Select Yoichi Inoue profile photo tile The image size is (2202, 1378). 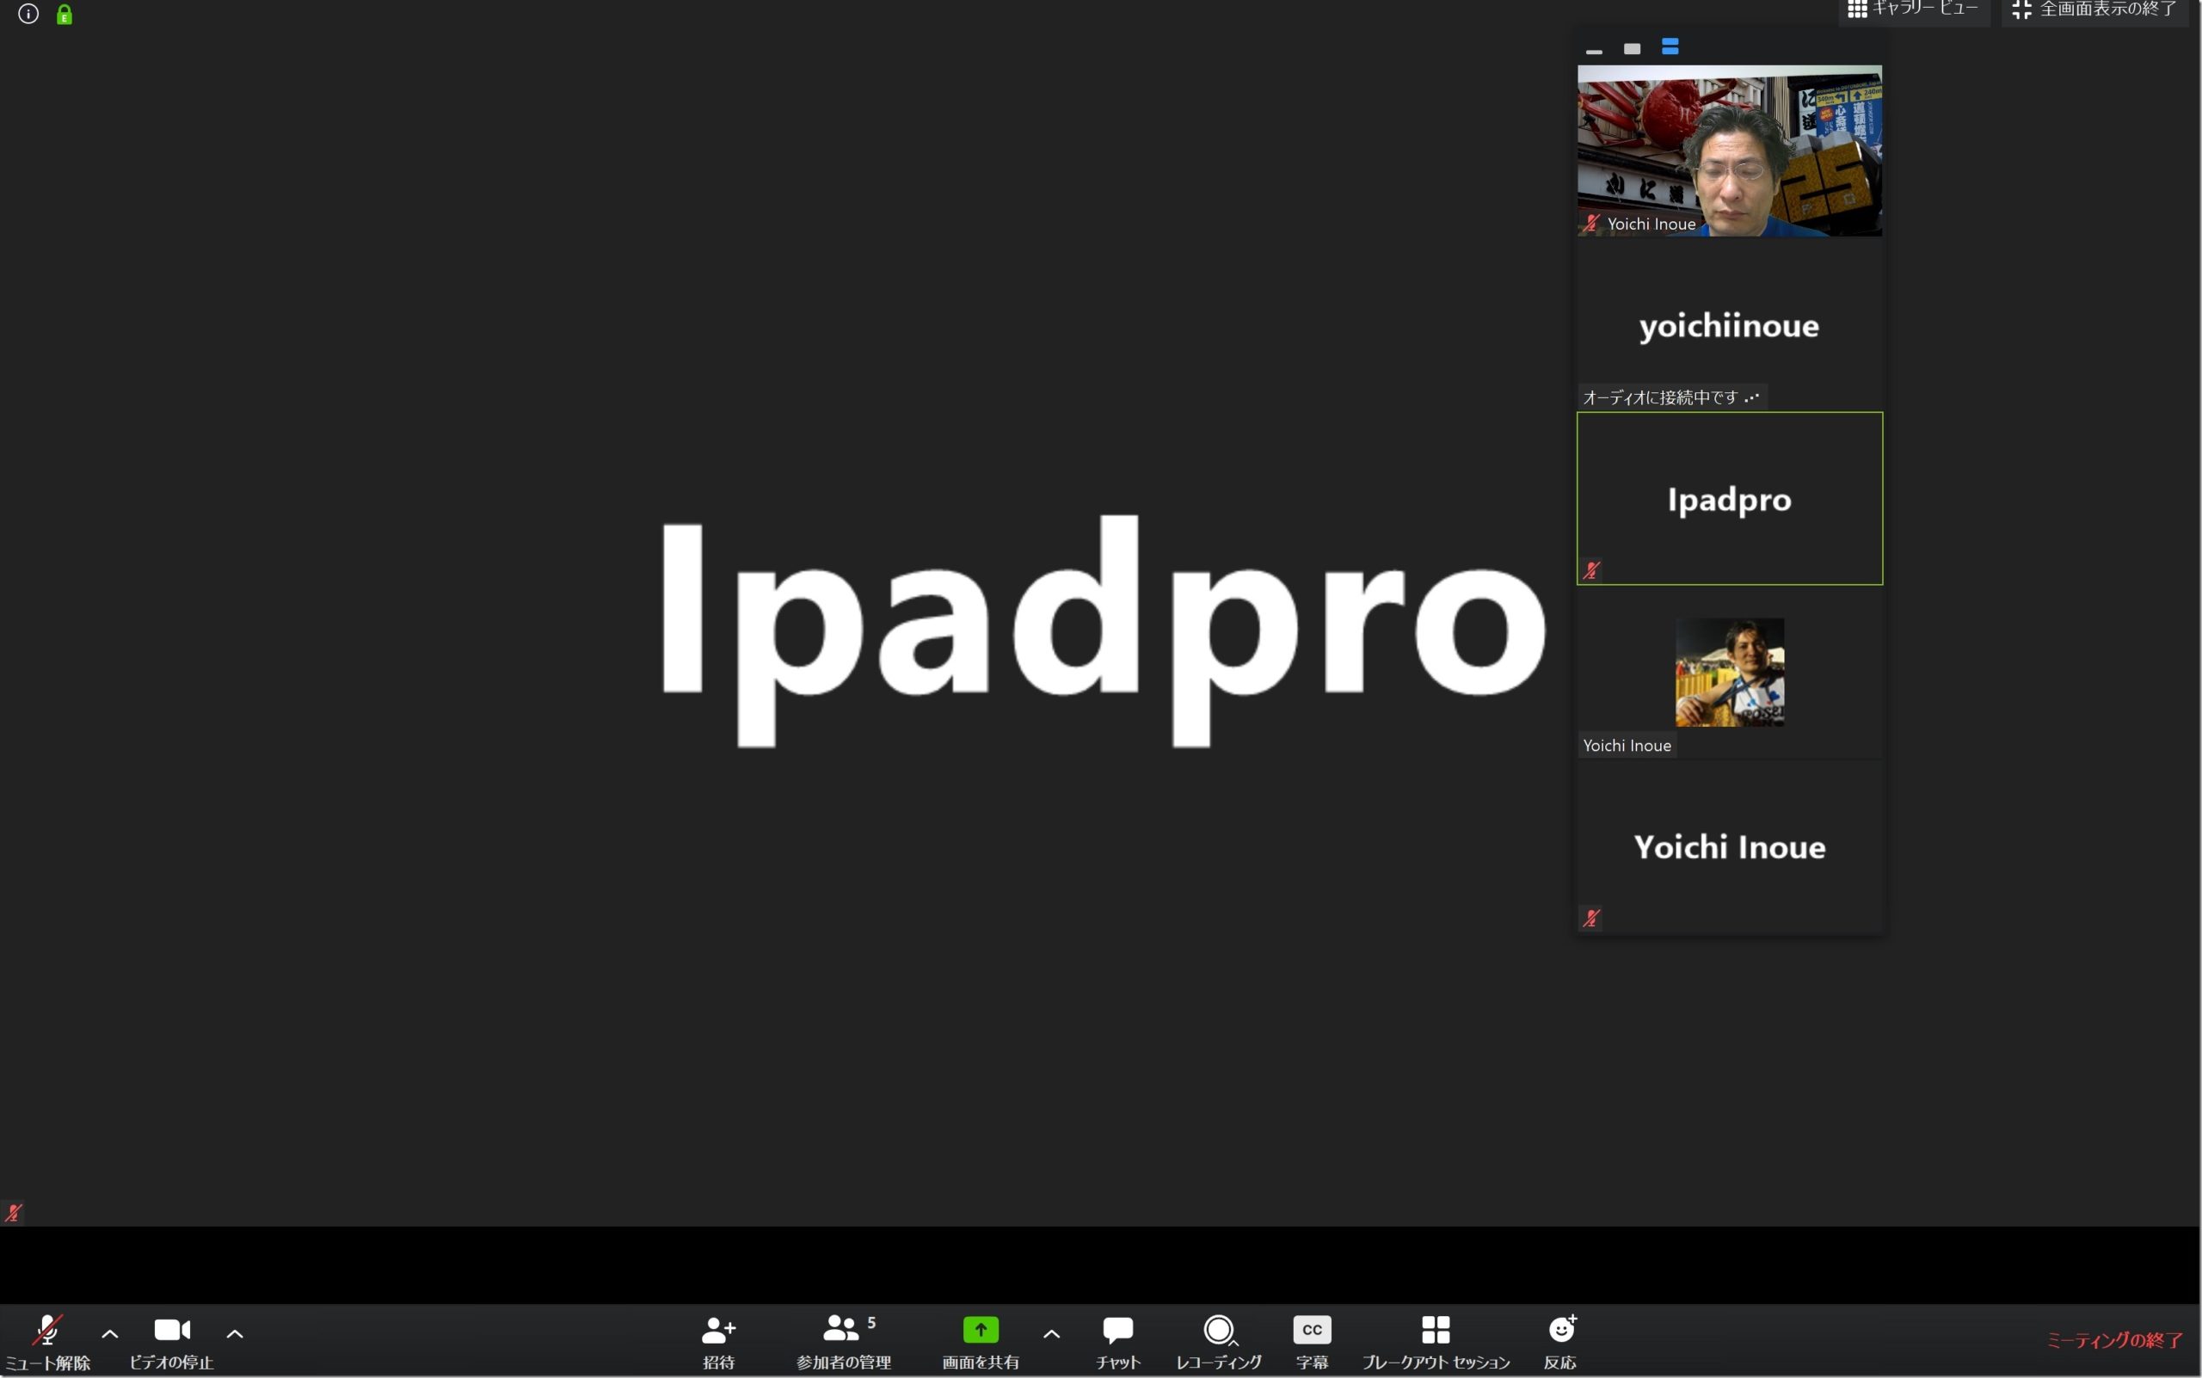point(1730,673)
